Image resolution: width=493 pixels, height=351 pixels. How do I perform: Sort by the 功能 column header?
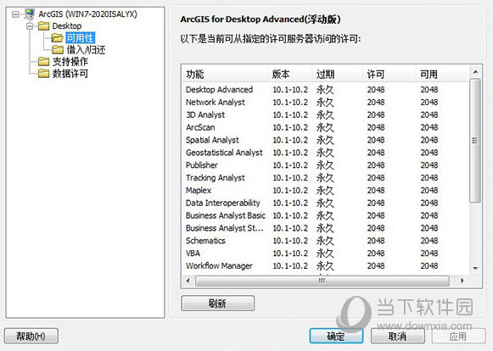pyautogui.click(x=225, y=74)
